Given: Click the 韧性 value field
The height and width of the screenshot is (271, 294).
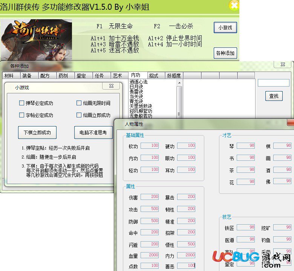Looking at the screenshot, I should 186,209.
